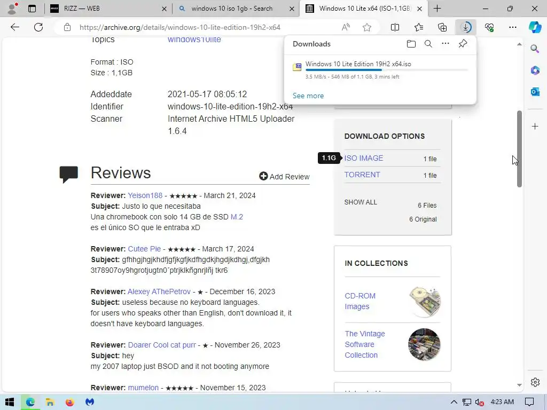Open the downloading Windows 10 Lite Edition iso entry
The width and height of the screenshot is (547, 410).
(358, 64)
